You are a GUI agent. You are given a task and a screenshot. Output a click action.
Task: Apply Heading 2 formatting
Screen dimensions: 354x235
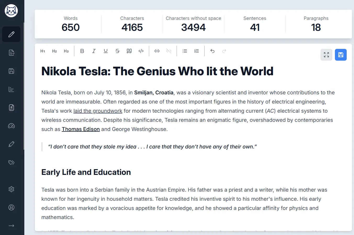54,51
